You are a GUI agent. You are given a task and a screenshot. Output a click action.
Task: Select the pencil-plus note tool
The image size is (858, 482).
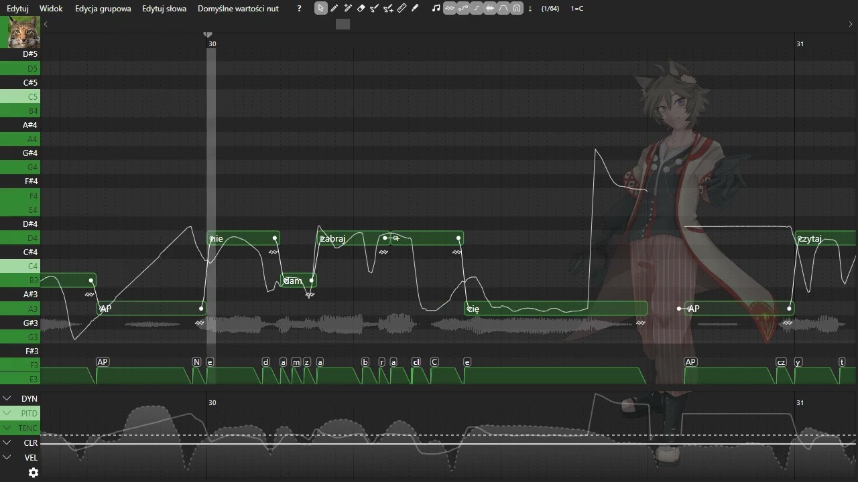click(348, 8)
